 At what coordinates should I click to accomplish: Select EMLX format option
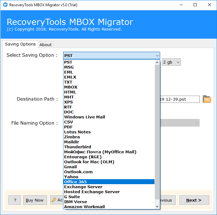pyautogui.click(x=109, y=77)
